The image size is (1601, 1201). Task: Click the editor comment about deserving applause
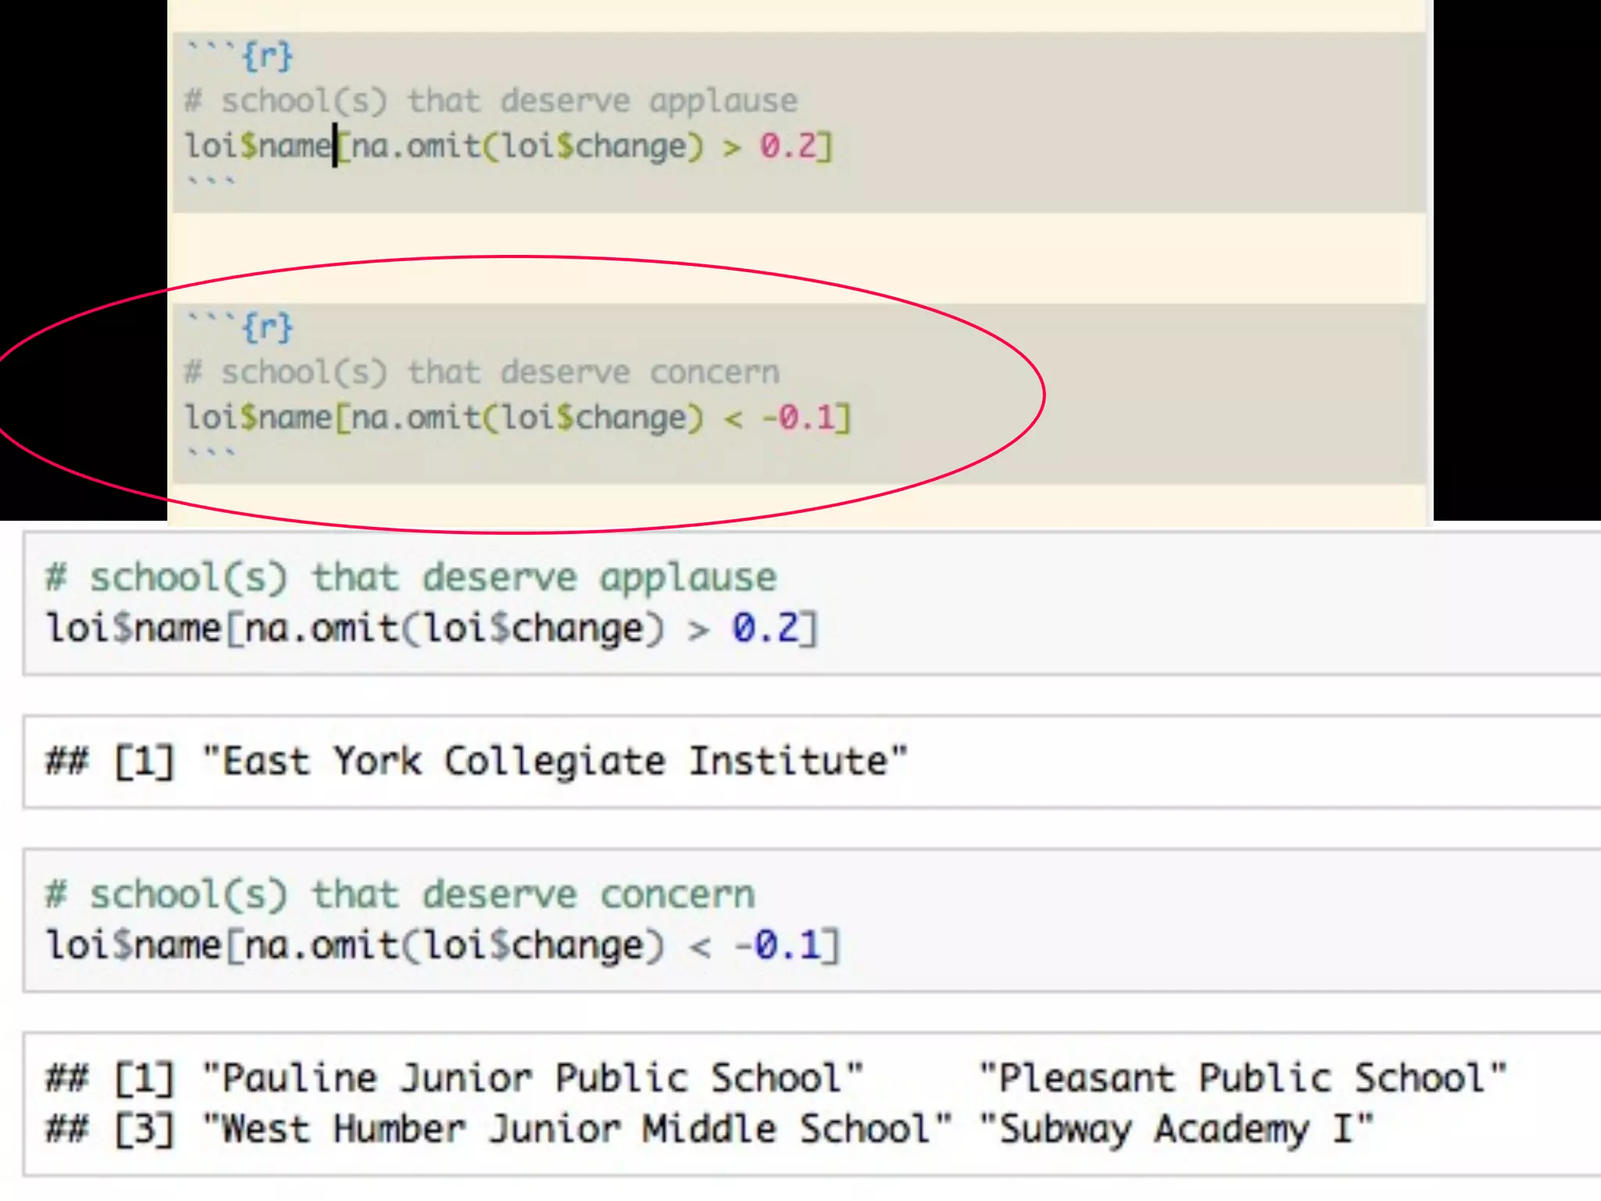click(491, 102)
